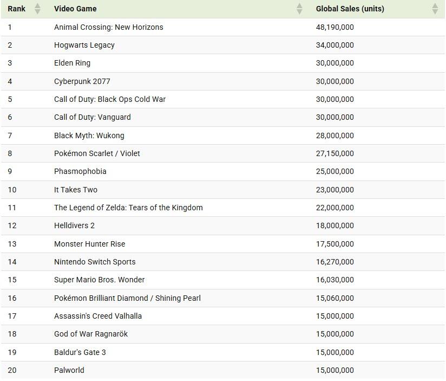This screenshot has width=446, height=381.
Task: Select the Elden Ring game title
Action: pos(72,63)
